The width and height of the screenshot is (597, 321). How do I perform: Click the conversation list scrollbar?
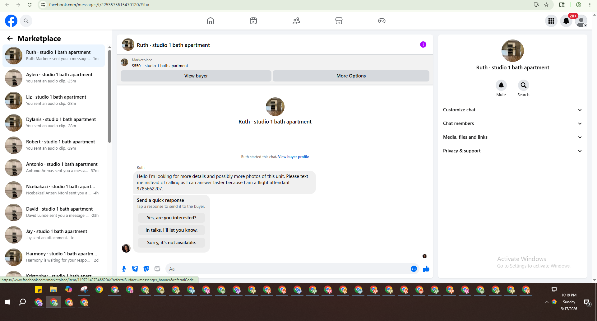pos(109,96)
